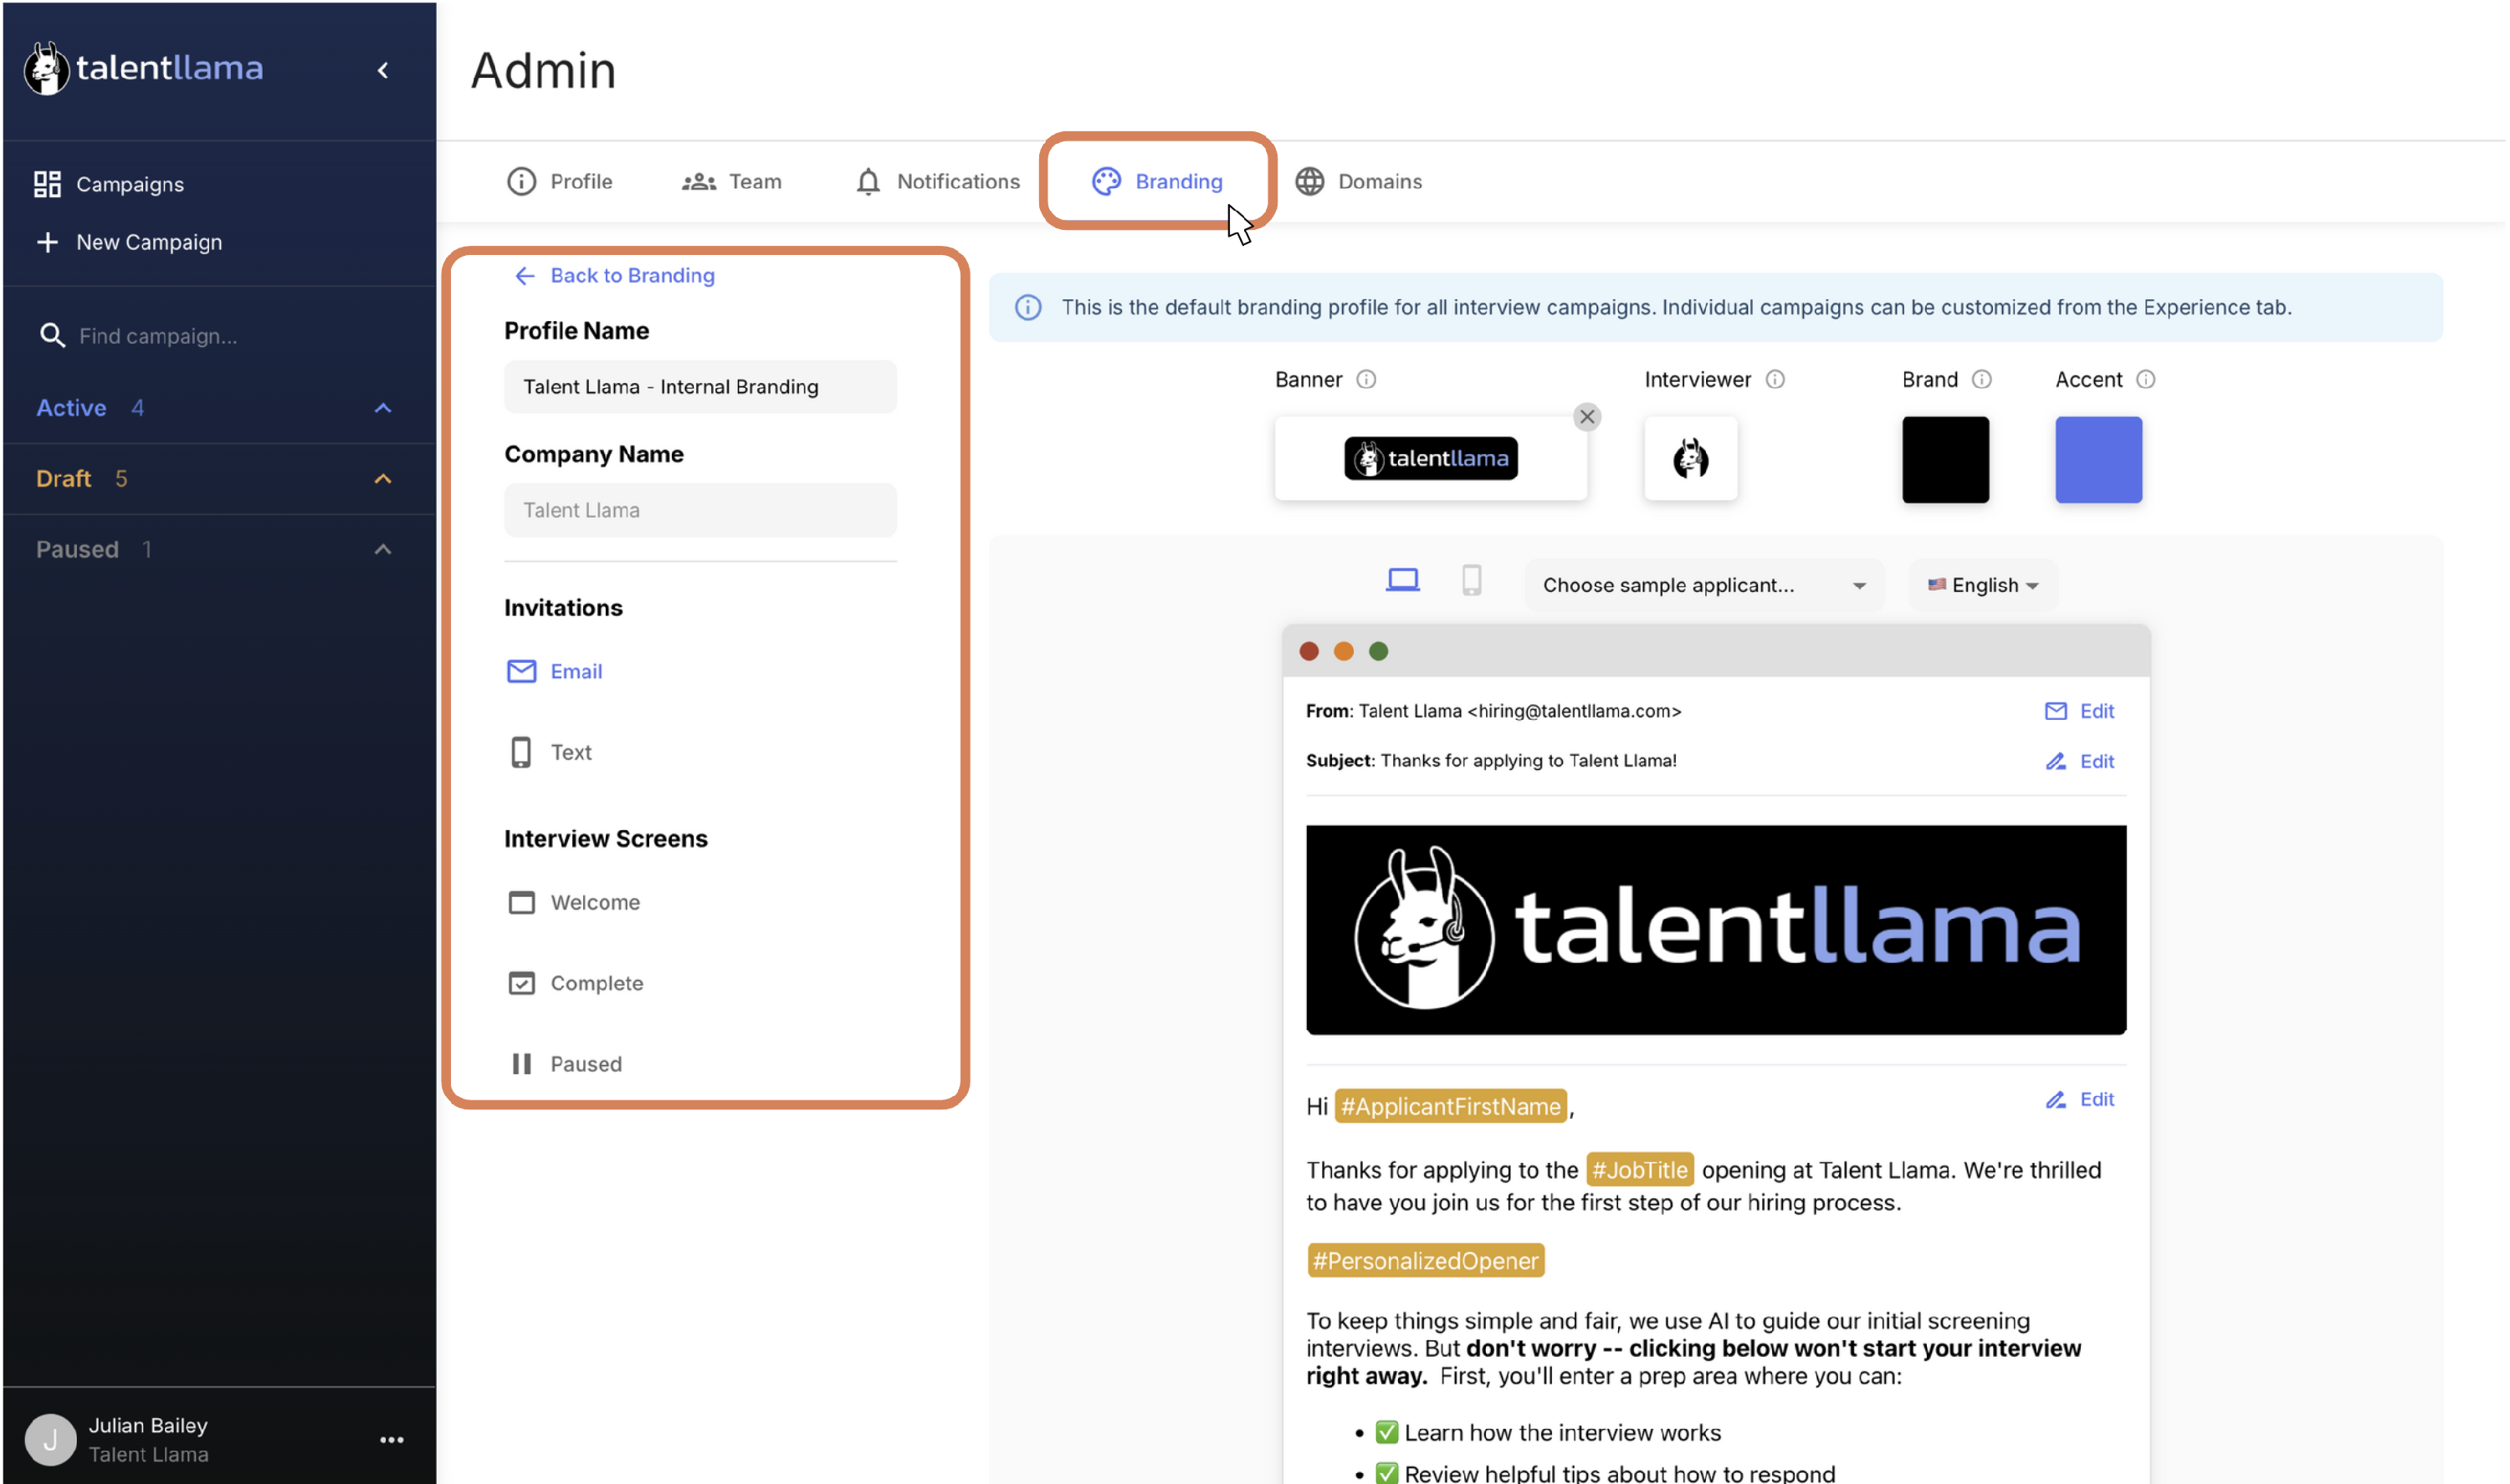Image resolution: width=2510 pixels, height=1484 pixels.
Task: Edit the email Subject line
Action: (x=2082, y=762)
